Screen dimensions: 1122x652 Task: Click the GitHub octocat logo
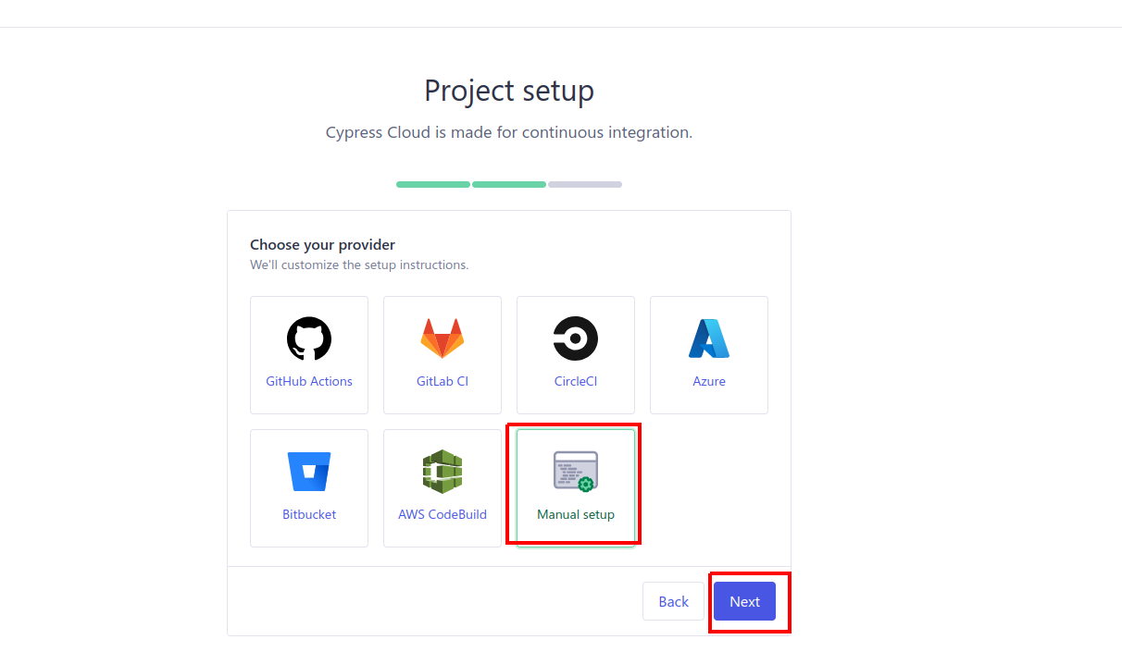[x=309, y=338]
